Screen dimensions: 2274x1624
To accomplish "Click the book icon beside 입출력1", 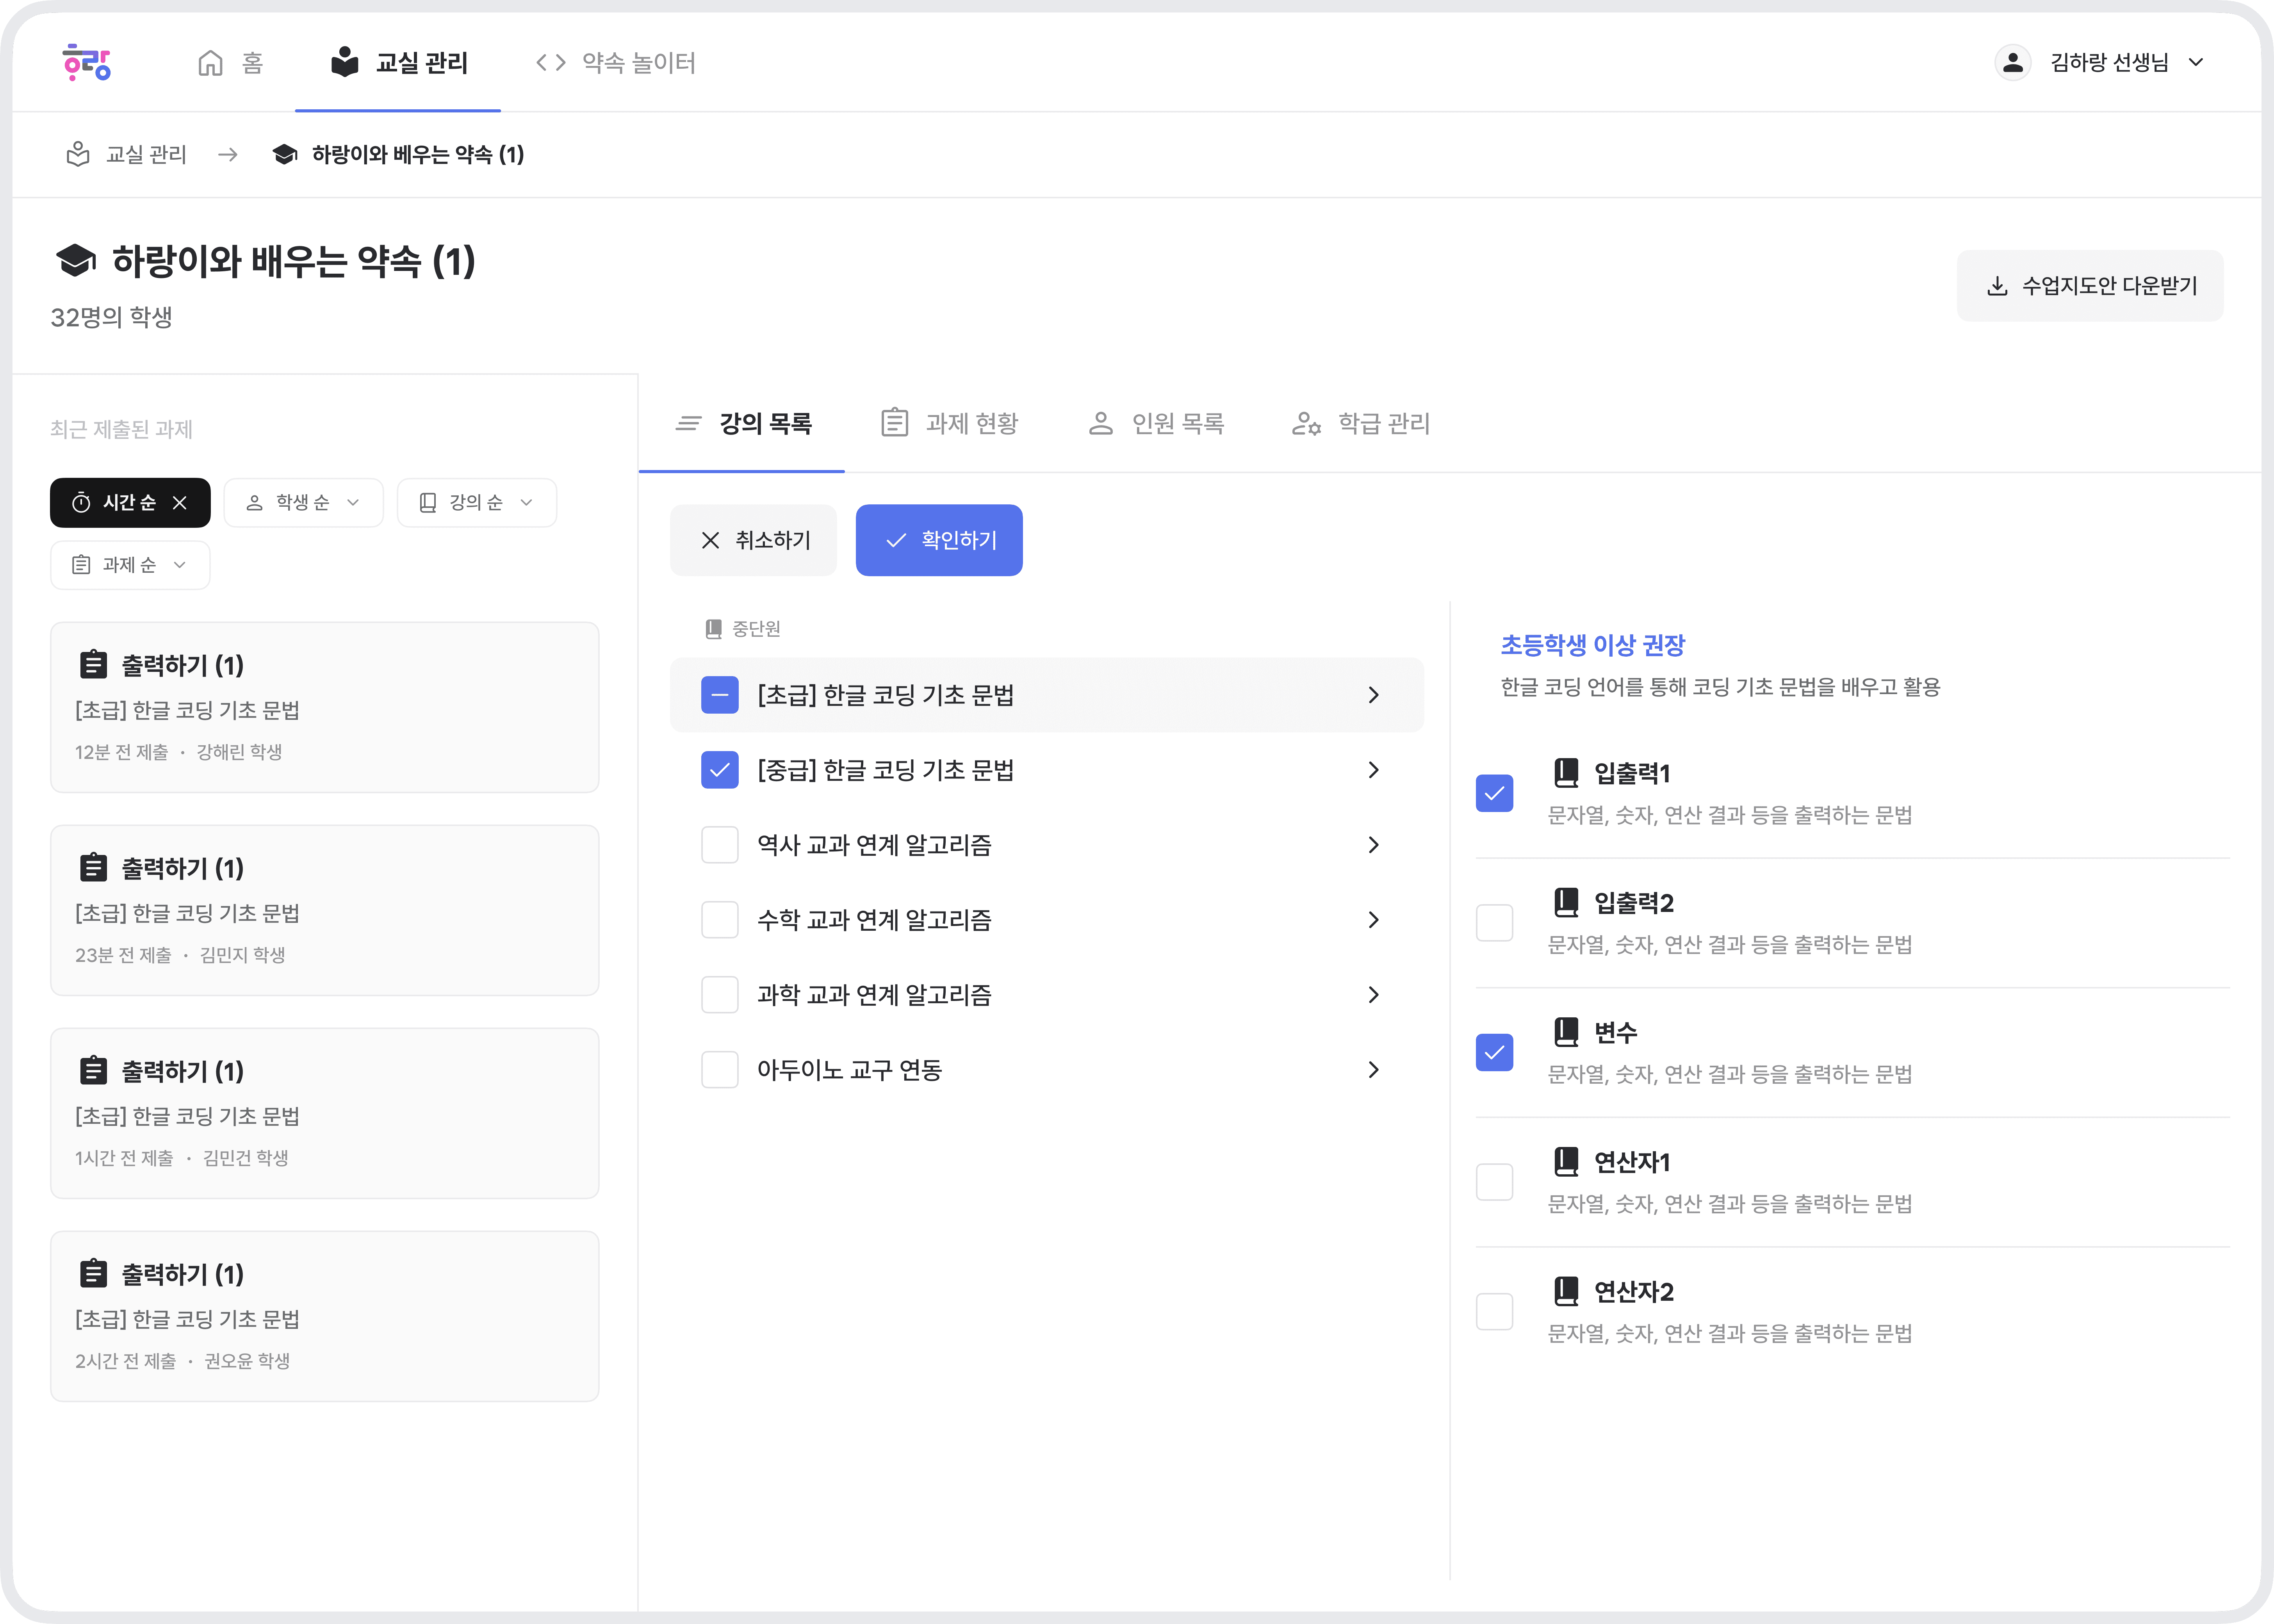I will 1566,772.
